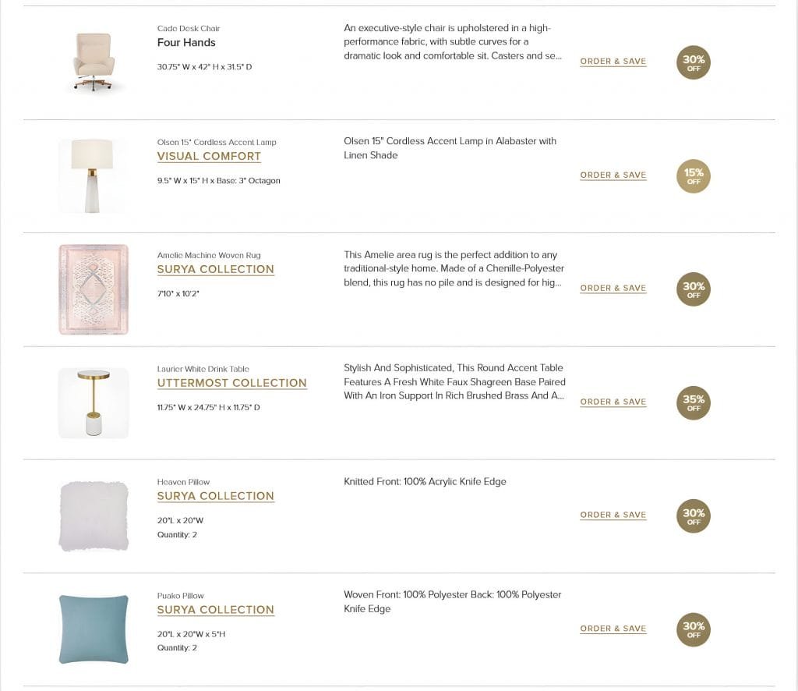
Task: Click ORDER & SAVE next to the accent lamp
Action: pos(613,175)
